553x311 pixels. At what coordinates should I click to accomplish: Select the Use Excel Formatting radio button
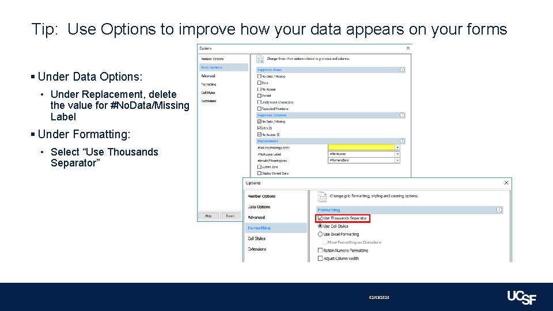click(x=320, y=234)
